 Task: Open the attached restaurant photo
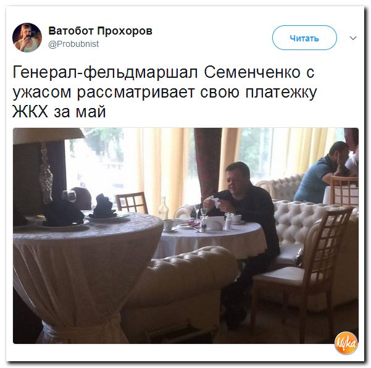coord(186,236)
